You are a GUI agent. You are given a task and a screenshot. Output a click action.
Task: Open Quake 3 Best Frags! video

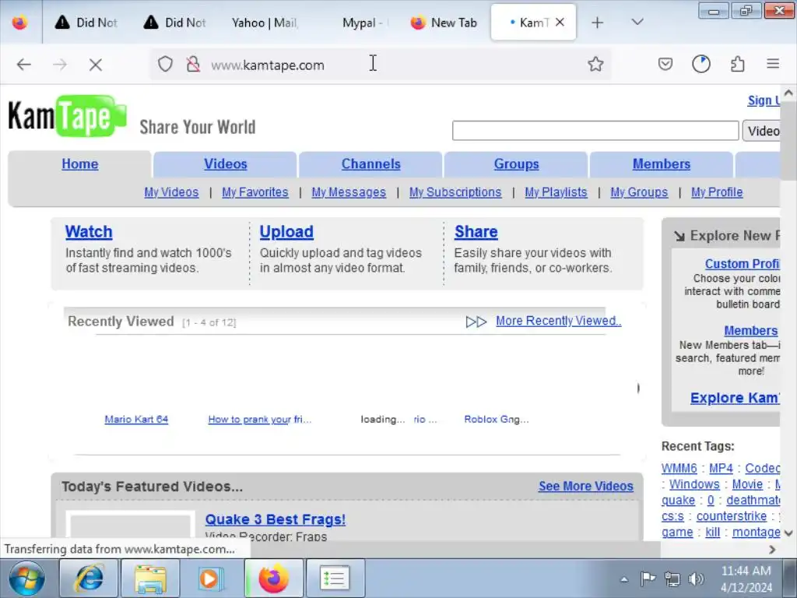pyautogui.click(x=276, y=519)
